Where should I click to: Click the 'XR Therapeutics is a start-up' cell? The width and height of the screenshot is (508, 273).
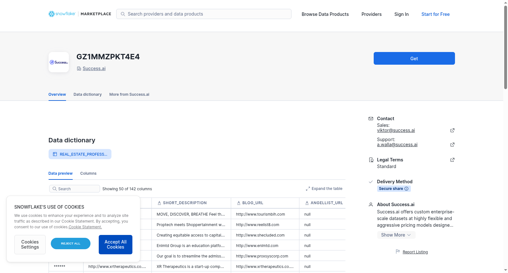click(191, 266)
